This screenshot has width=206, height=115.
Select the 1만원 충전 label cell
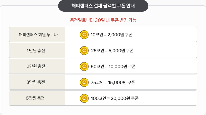37,50
